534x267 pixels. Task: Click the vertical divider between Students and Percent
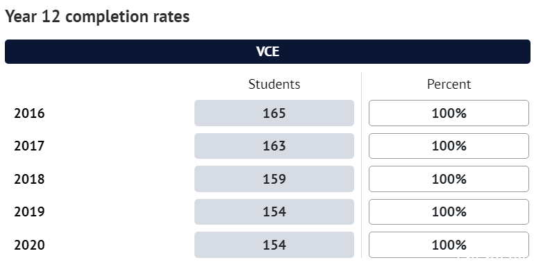click(x=361, y=165)
